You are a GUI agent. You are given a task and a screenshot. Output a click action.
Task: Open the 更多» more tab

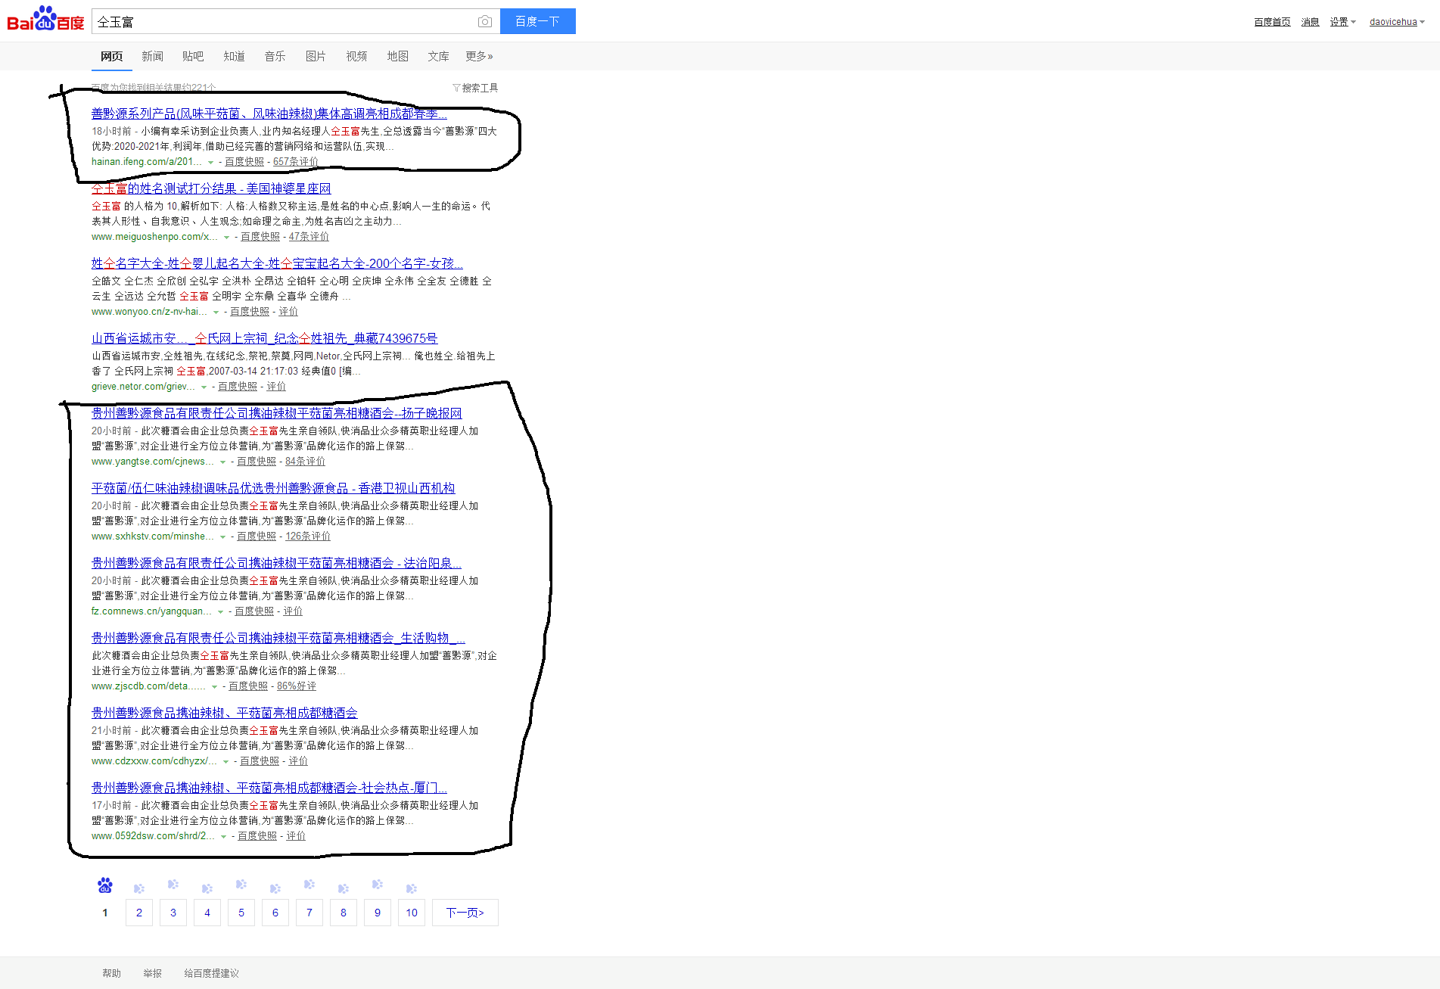click(479, 56)
